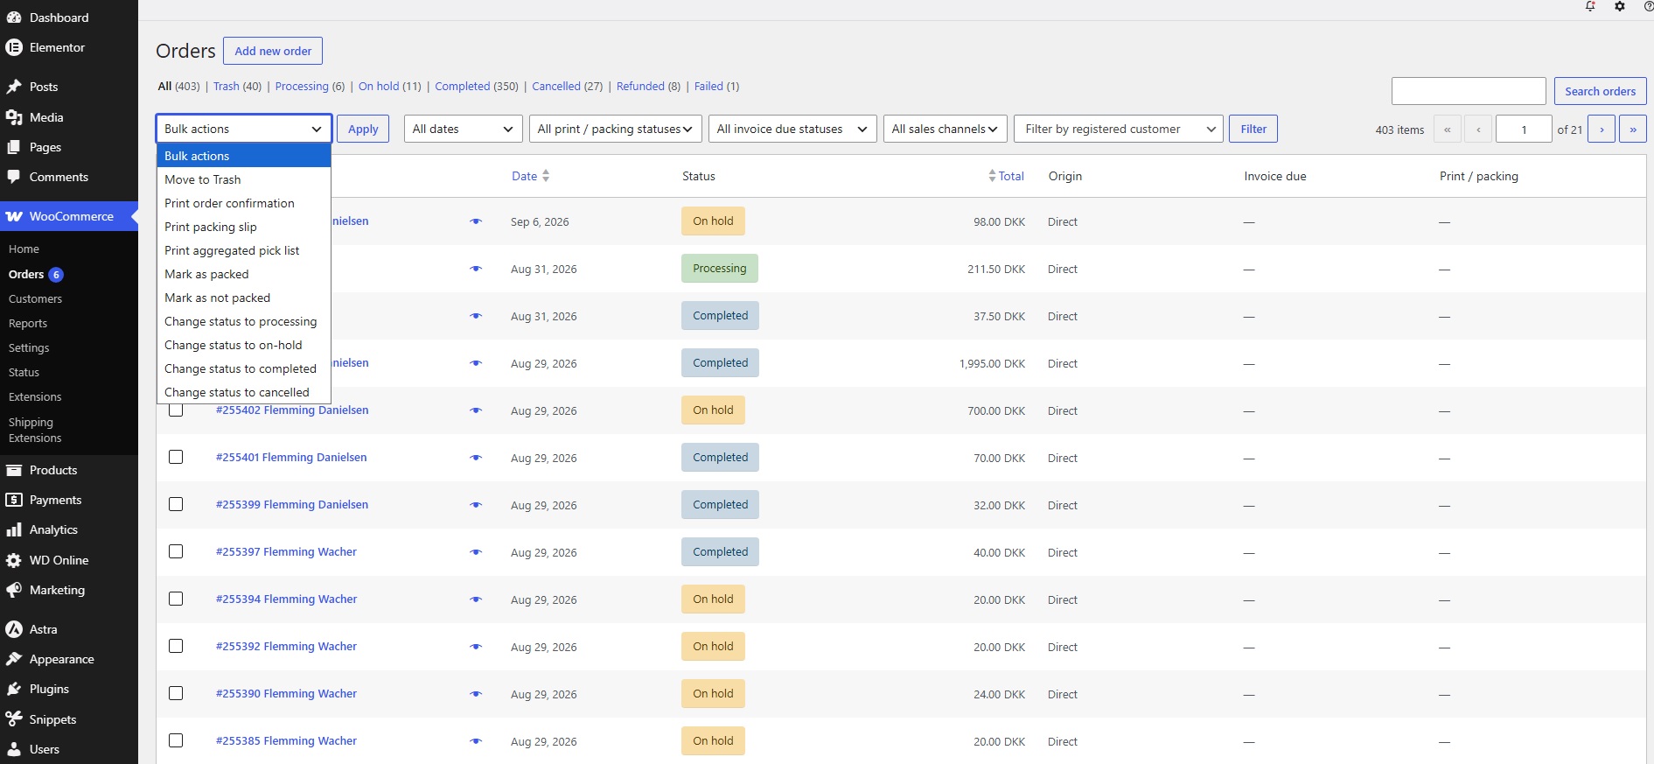This screenshot has width=1654, height=764.
Task: Click the WooCommerce logo icon
Action: click(x=14, y=216)
